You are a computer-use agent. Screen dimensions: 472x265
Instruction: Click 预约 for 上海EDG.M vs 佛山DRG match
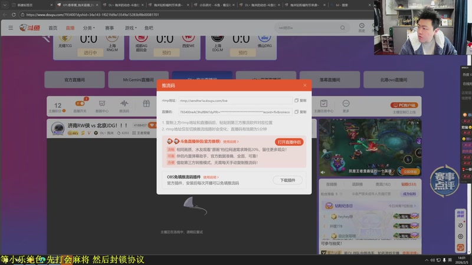[242, 52]
